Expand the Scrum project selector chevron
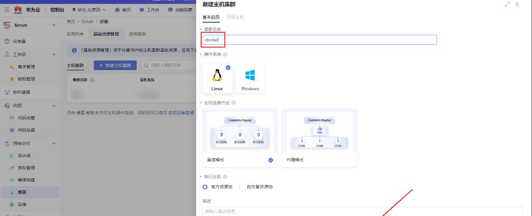The height and width of the screenshot is (216, 532). (x=54, y=25)
